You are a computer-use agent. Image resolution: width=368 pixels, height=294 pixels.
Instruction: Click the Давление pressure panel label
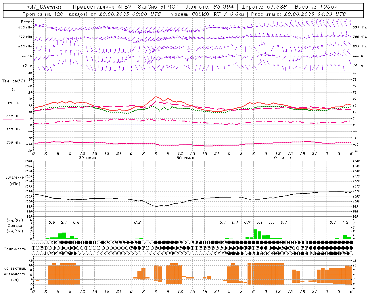click(15, 177)
